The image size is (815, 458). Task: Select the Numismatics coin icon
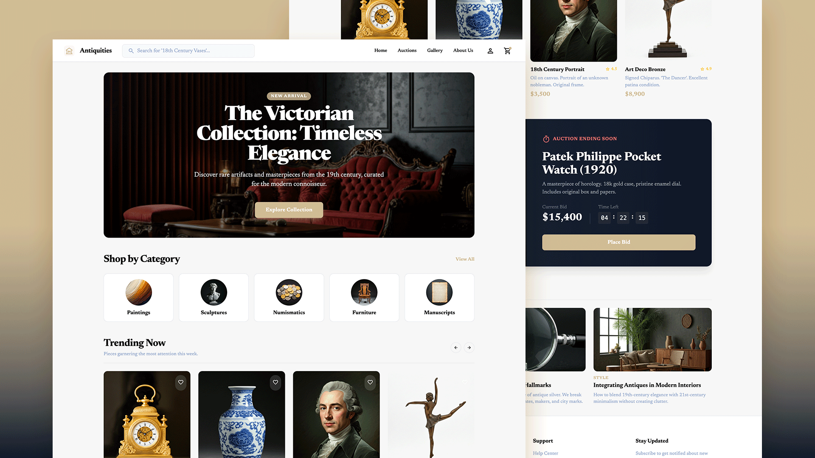coord(289,292)
